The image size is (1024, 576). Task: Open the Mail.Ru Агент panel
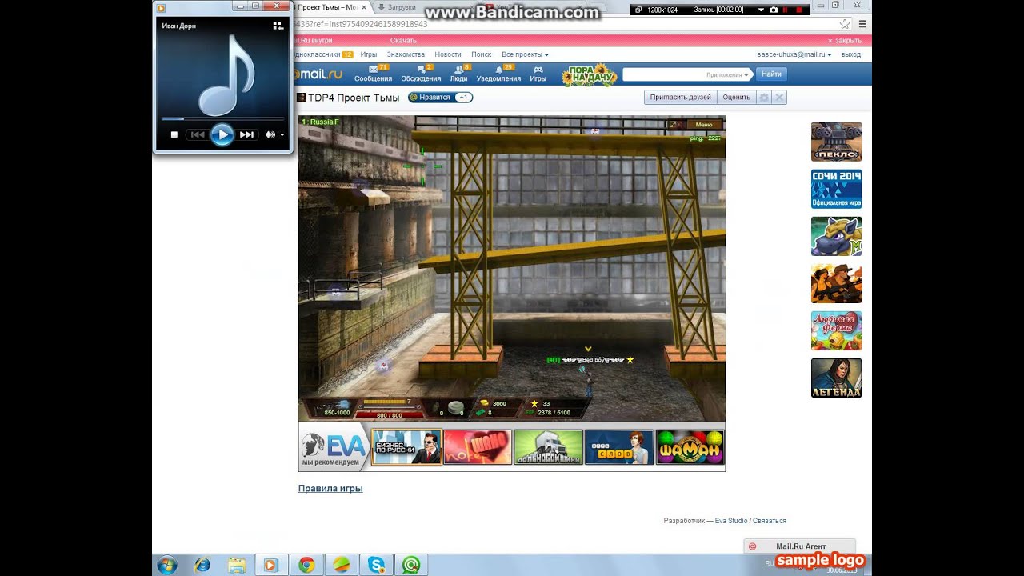pos(799,546)
